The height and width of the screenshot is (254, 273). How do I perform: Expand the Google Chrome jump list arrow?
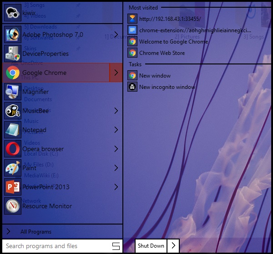point(116,73)
